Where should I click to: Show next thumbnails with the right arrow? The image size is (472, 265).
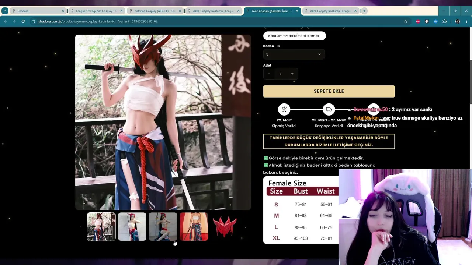coord(246,227)
